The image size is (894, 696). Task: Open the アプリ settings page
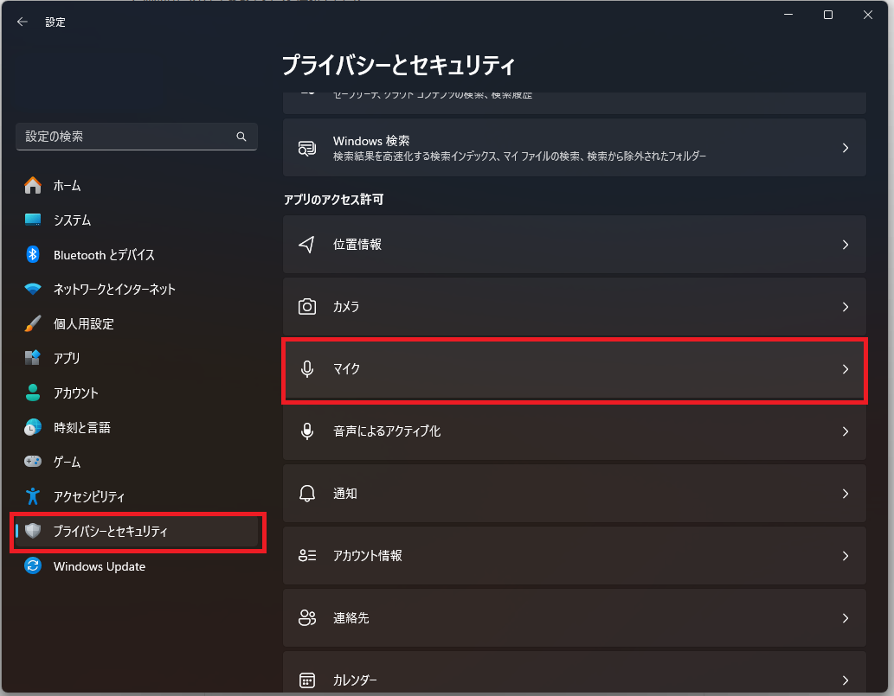[136, 358]
